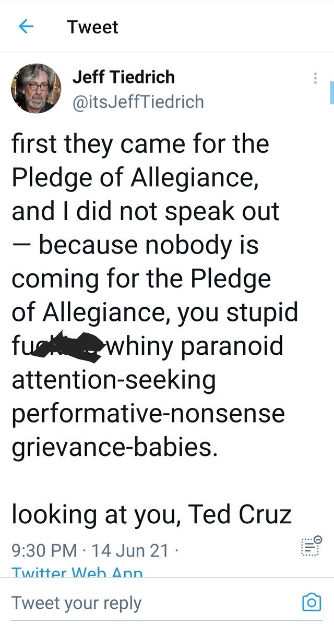Image resolution: width=334 pixels, height=626 pixels.
Task: Click the first line of the tweet
Action: point(140,144)
